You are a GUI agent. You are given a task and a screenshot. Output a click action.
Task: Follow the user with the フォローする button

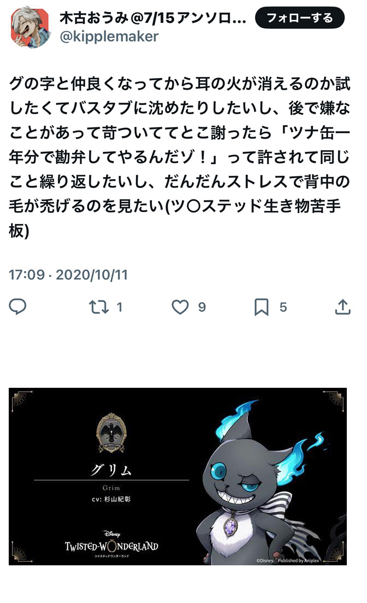(x=300, y=17)
